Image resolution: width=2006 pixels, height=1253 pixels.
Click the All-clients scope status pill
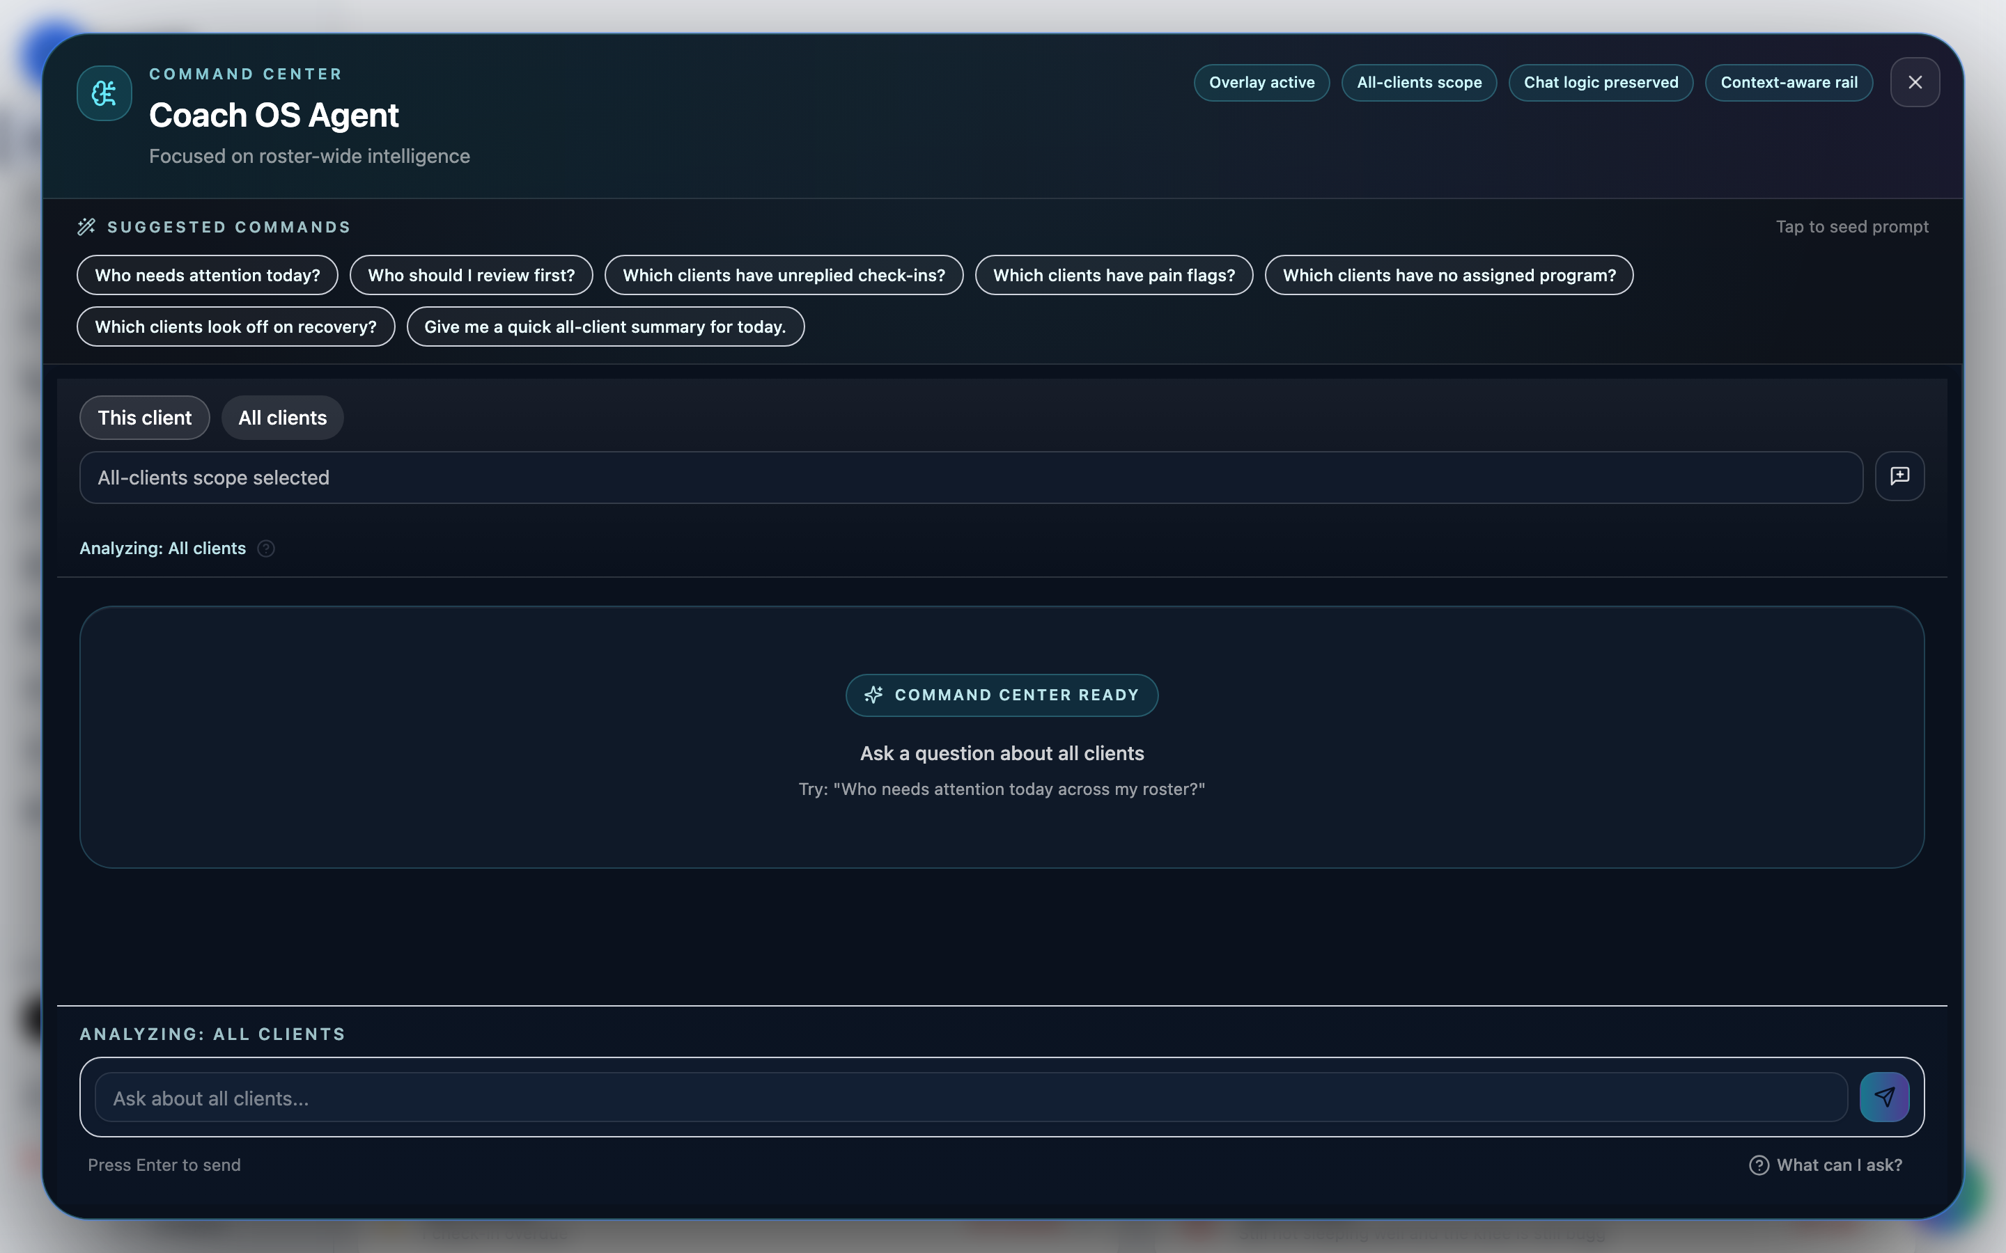click(1419, 82)
